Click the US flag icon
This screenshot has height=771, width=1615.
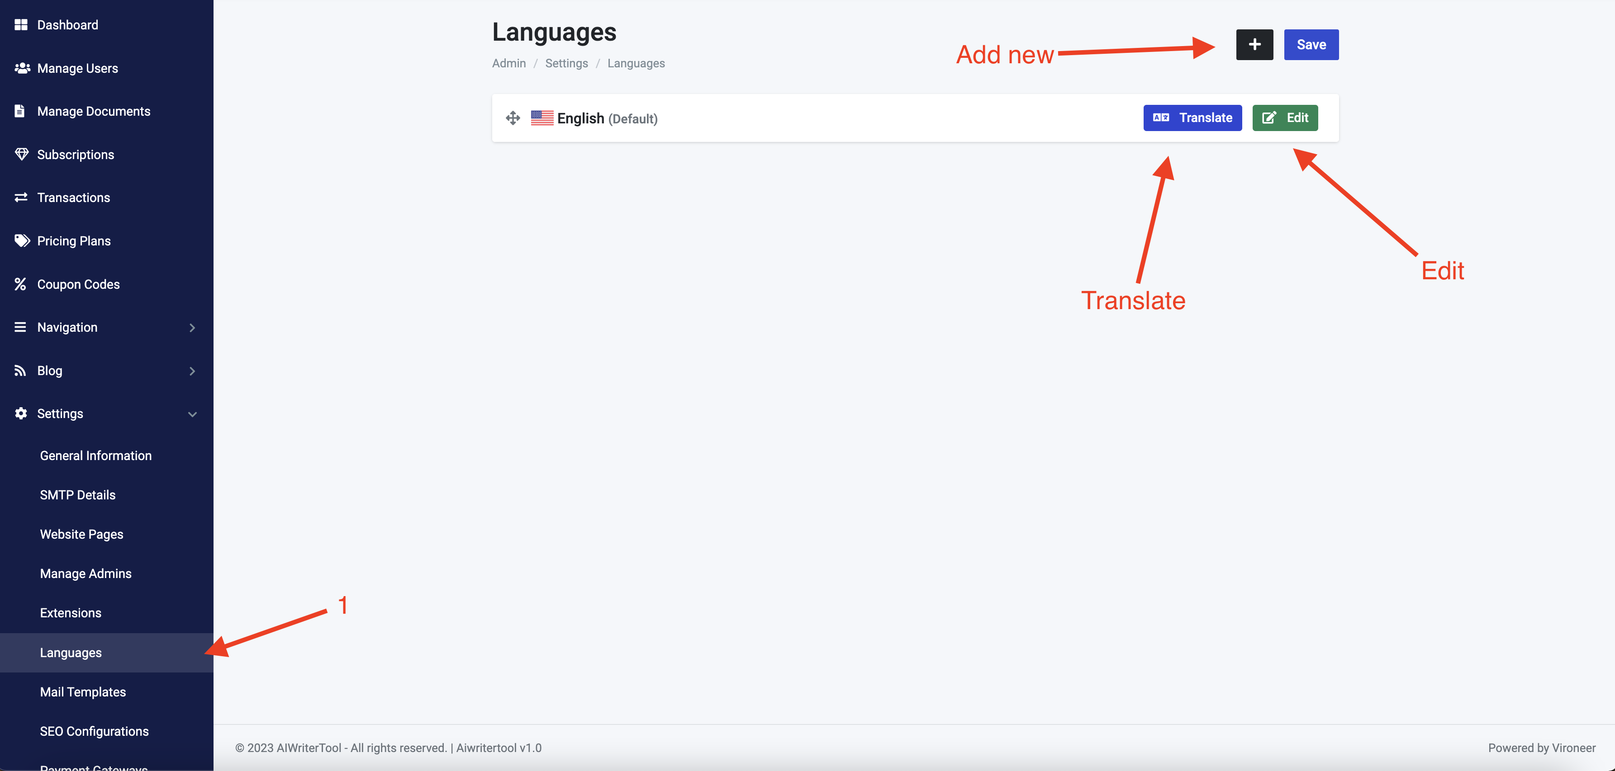(x=541, y=118)
